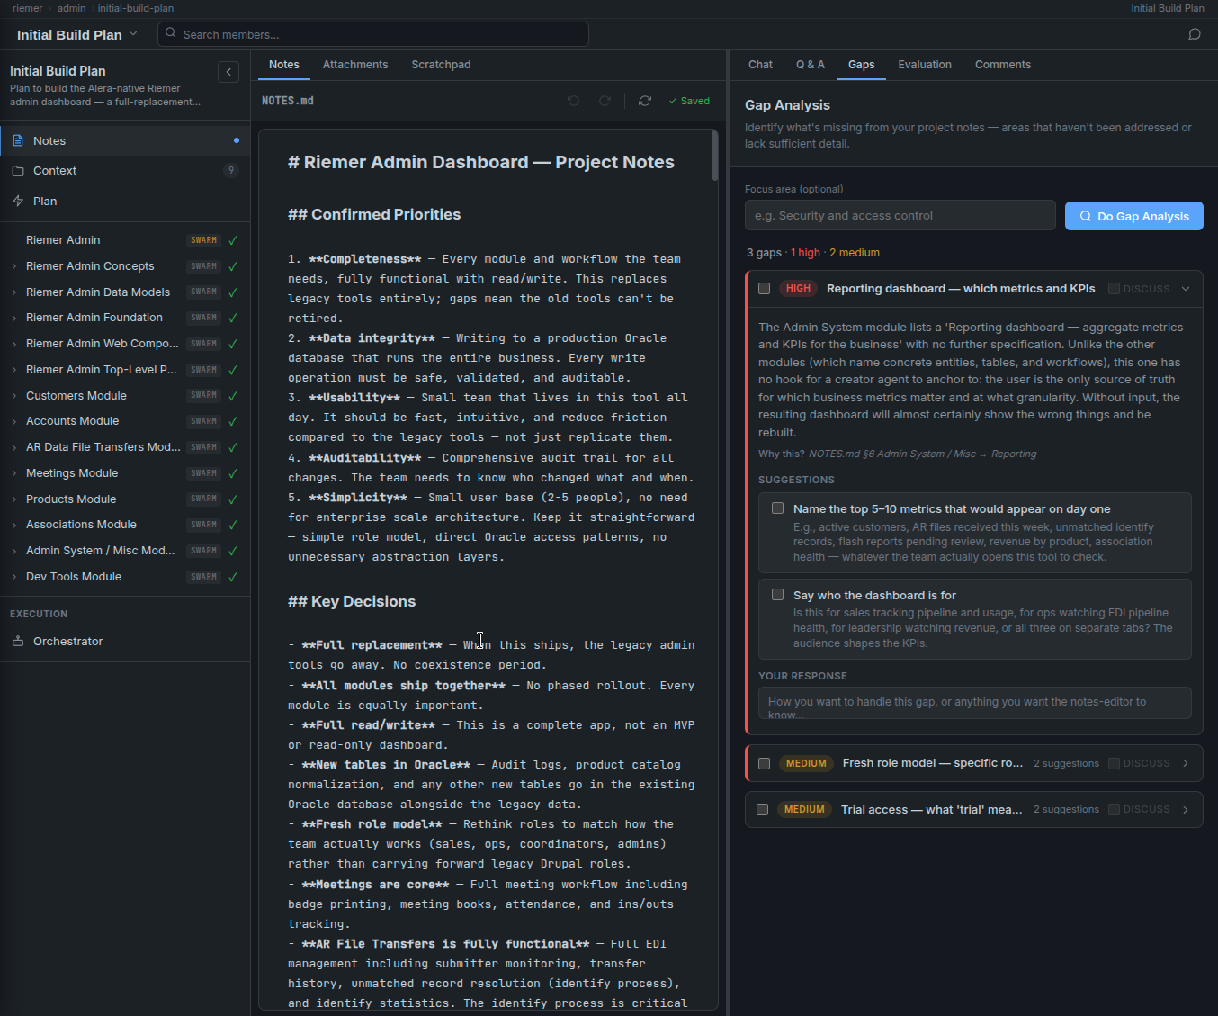Viewport: 1218px width, 1016px height.
Task: Open the Context section in sidebar
Action: click(125, 170)
